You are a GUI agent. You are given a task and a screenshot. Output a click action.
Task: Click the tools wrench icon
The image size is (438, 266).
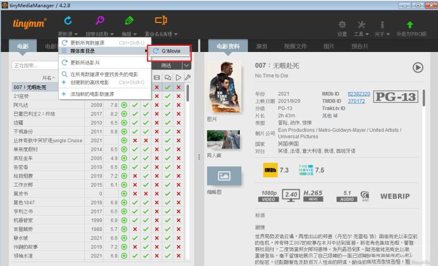(361, 25)
